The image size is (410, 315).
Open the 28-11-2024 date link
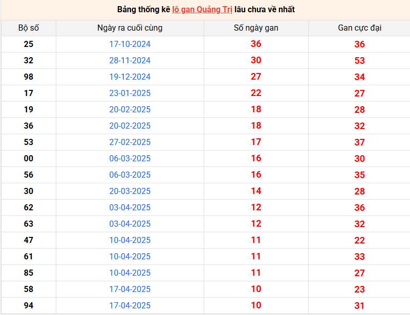coord(130,61)
